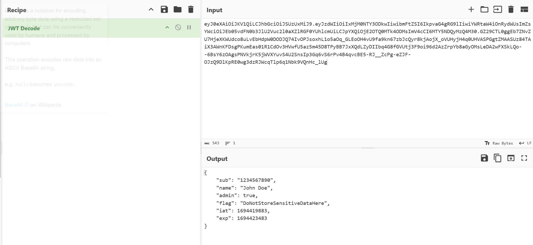Image resolution: width=533 pixels, height=245 pixels.
Task: Reset pane layout
Action: tap(524, 10)
